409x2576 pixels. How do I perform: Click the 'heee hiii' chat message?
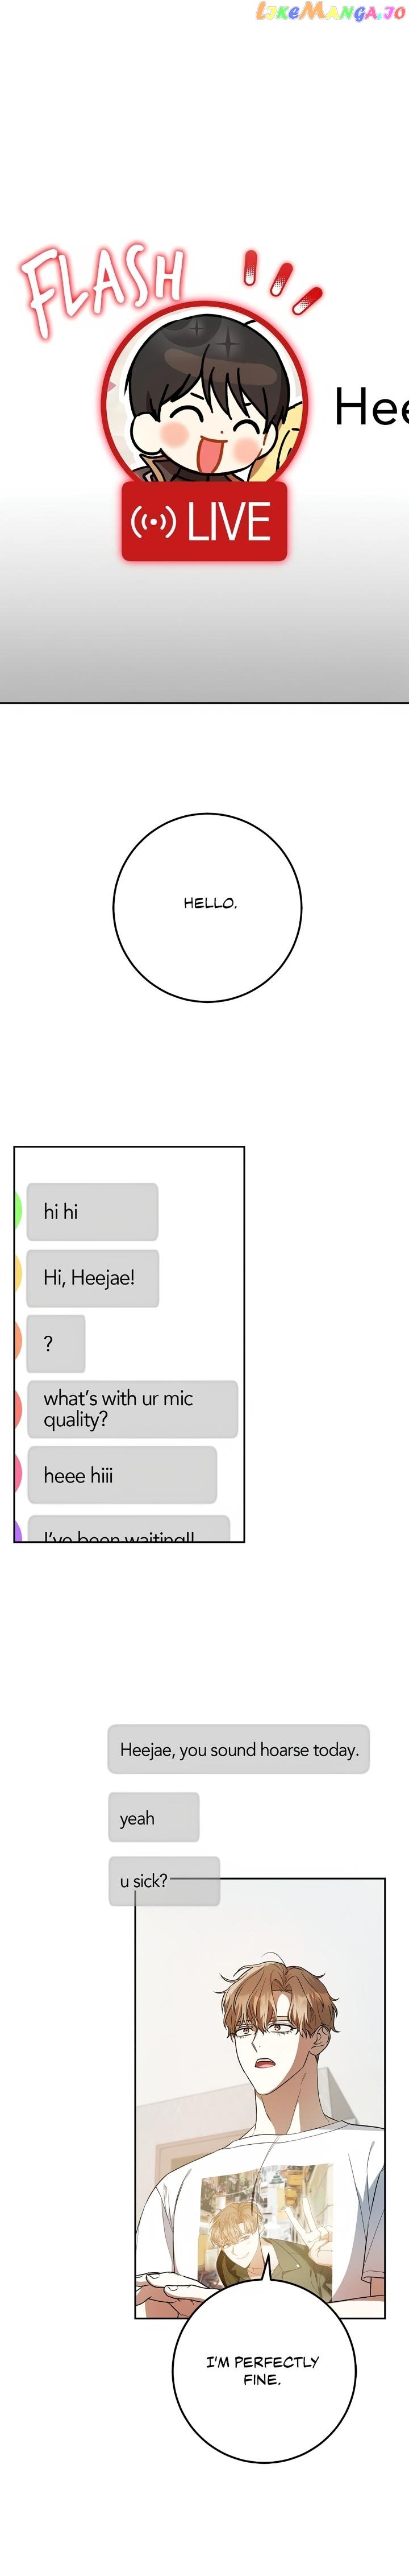[x=122, y=1474]
